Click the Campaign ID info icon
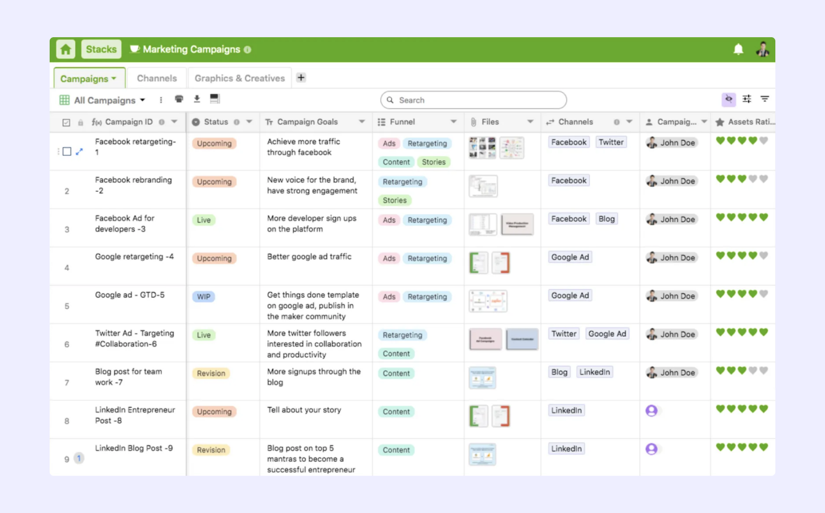This screenshot has height=513, width=825. [x=161, y=122]
